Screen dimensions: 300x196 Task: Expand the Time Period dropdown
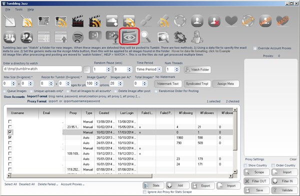159,69
